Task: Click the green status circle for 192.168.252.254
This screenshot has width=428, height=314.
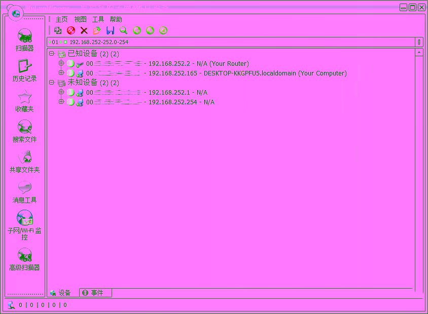Action: coord(70,102)
